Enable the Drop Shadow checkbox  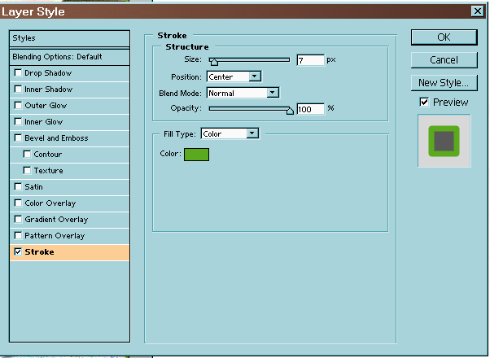pos(18,73)
